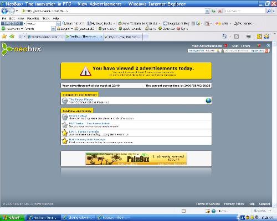
Task: Open Privacy Policy footer link
Action: tap(234, 204)
